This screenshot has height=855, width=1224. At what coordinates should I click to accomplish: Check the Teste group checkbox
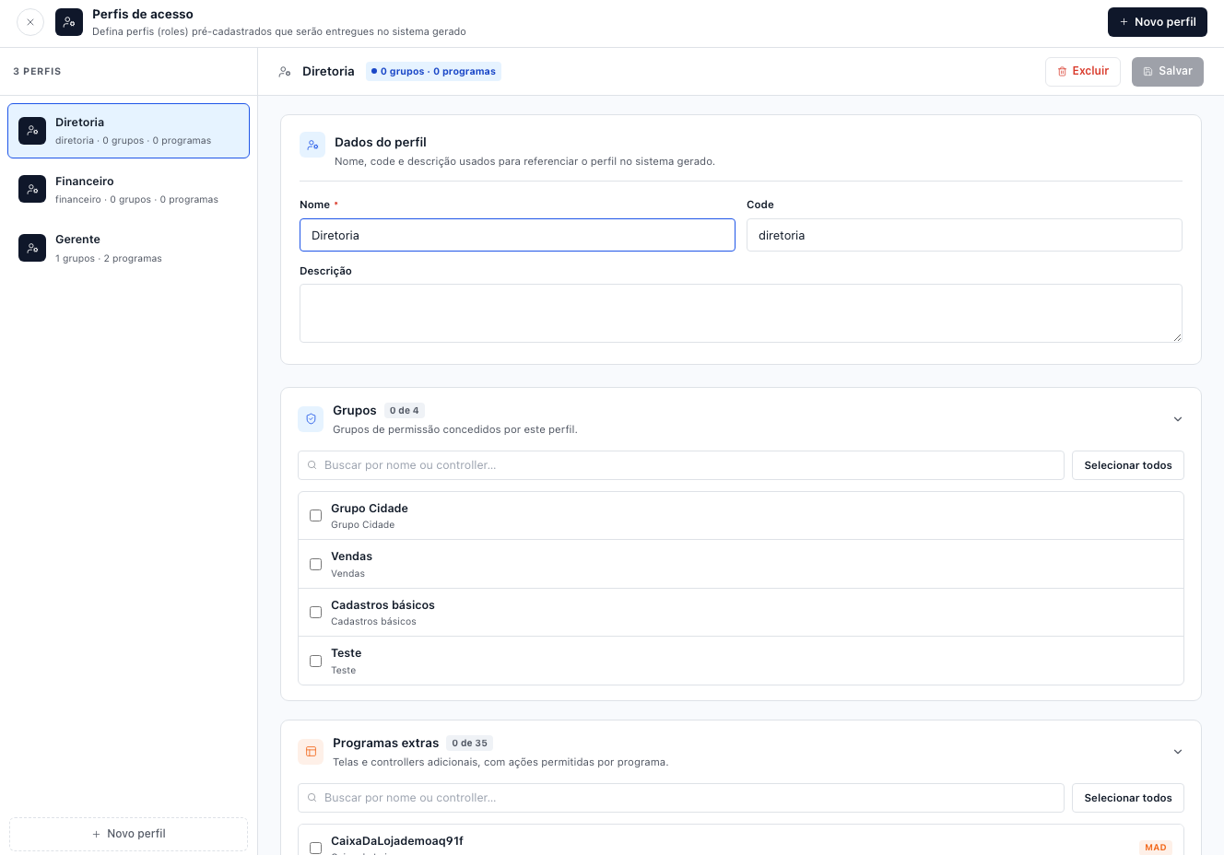316,661
